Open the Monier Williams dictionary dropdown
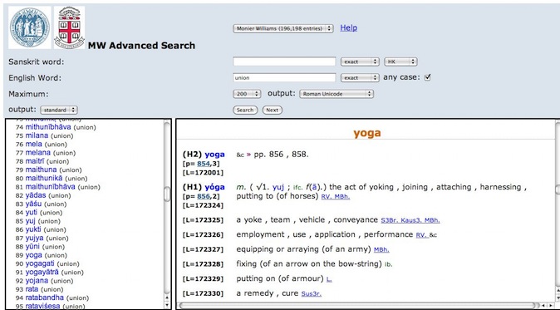Screen dimensions: 560x310 [x=283, y=28]
